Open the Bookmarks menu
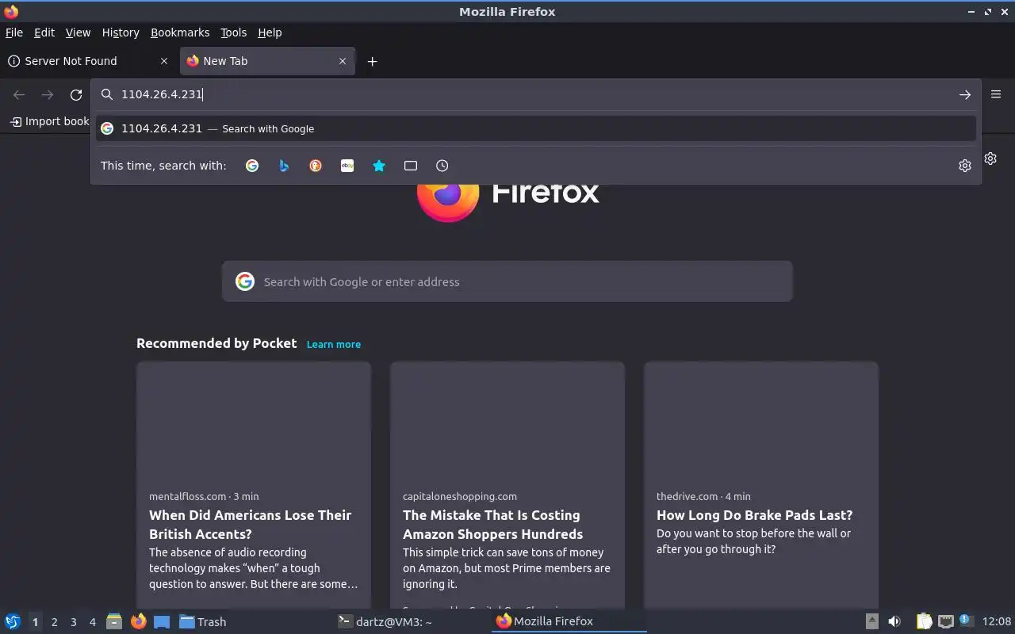The image size is (1015, 634). coord(180,32)
